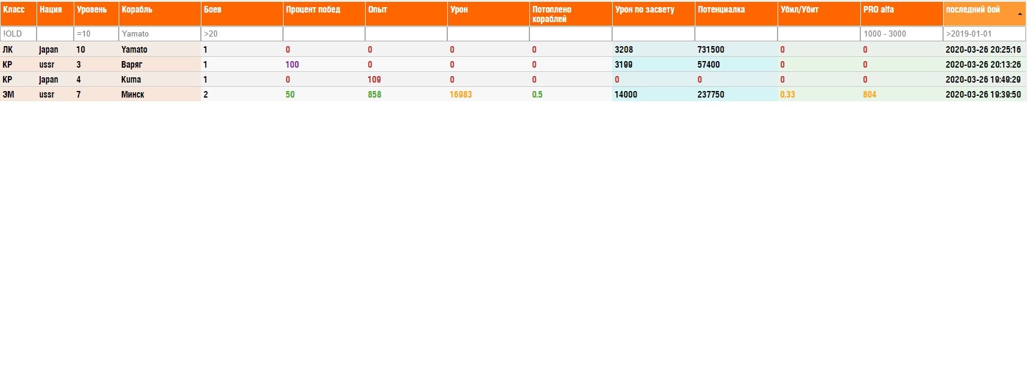Click the 16983 damage value for Минск
Viewport: 1027px width, 388px height.
coord(460,95)
